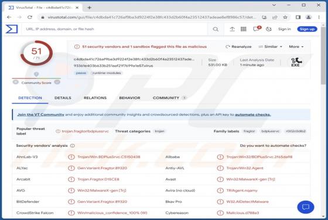Open the browser three-dot menu
This screenshot has width=328, height=220.
[x=319, y=17]
